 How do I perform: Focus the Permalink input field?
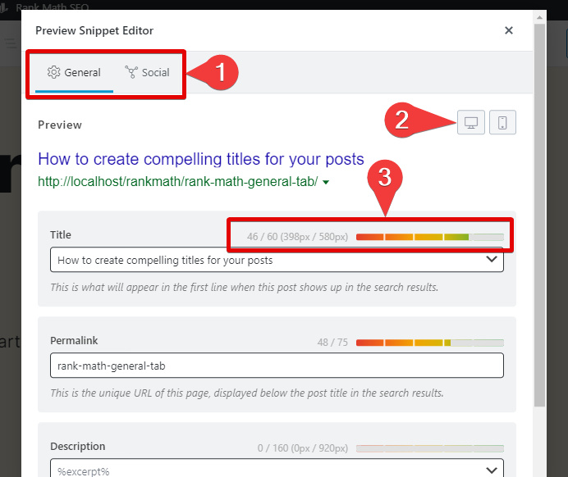click(x=277, y=366)
